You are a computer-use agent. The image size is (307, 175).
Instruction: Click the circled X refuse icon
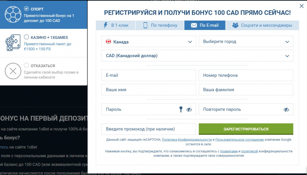pos(13,71)
